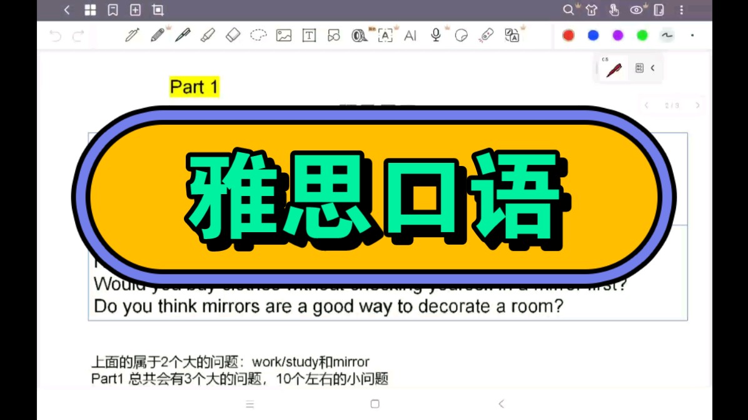Open Android recent apps menu button
This screenshot has width=748, height=420.
pos(250,404)
